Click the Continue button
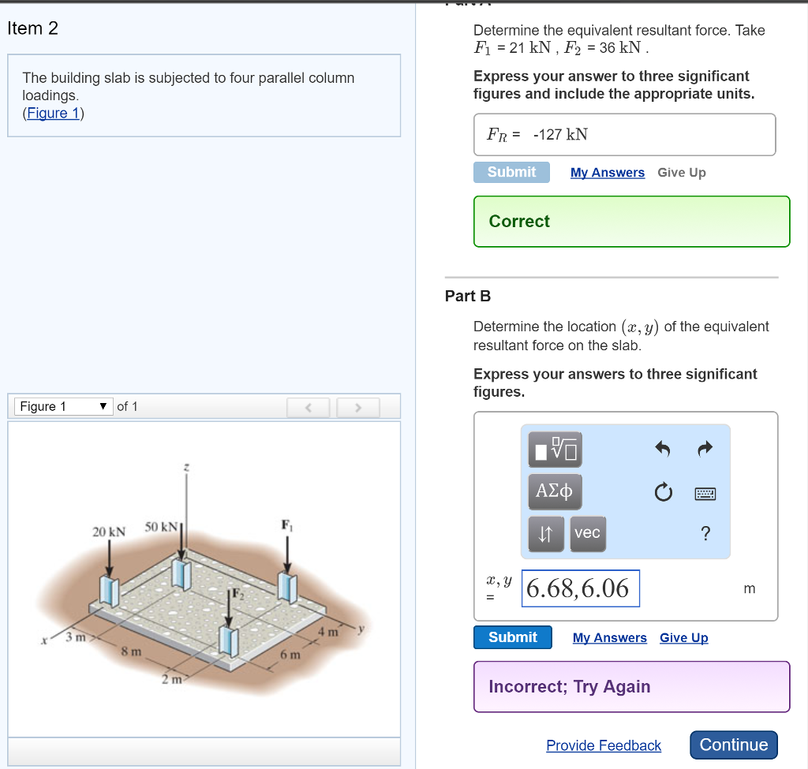This screenshot has width=808, height=769. point(733,745)
